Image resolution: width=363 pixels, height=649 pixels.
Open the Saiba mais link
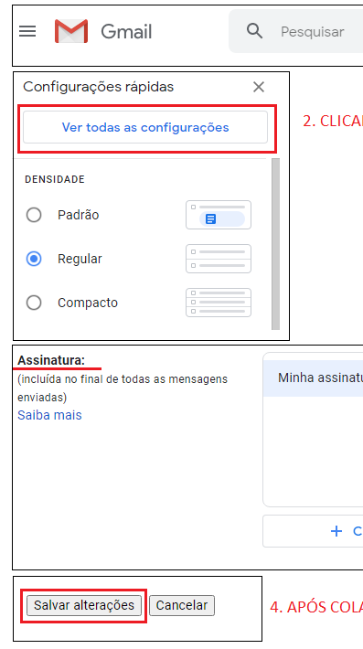[x=49, y=415]
